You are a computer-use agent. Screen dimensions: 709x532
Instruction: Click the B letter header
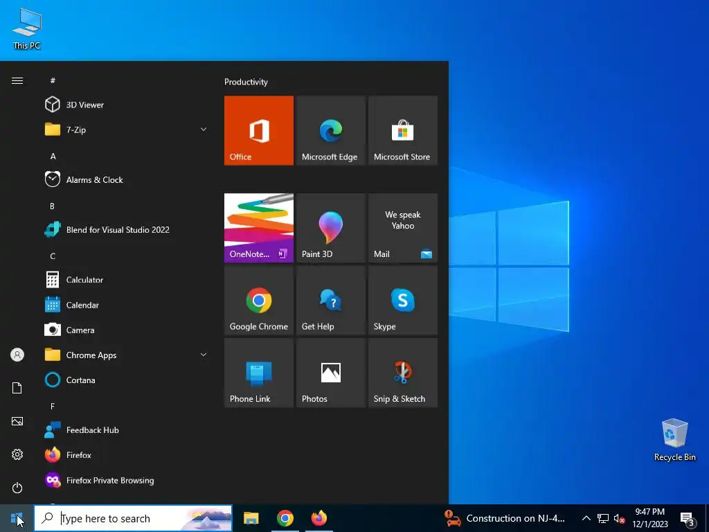coord(53,206)
